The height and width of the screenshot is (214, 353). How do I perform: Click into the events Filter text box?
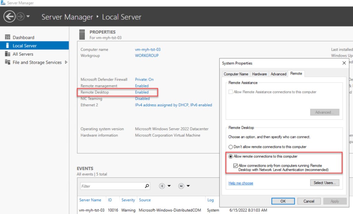(x=112, y=186)
